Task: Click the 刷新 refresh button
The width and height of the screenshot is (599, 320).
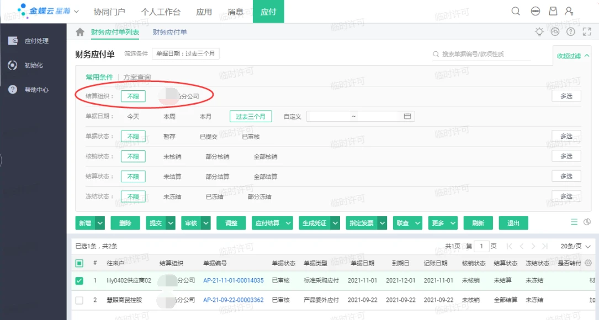Action: 478,223
